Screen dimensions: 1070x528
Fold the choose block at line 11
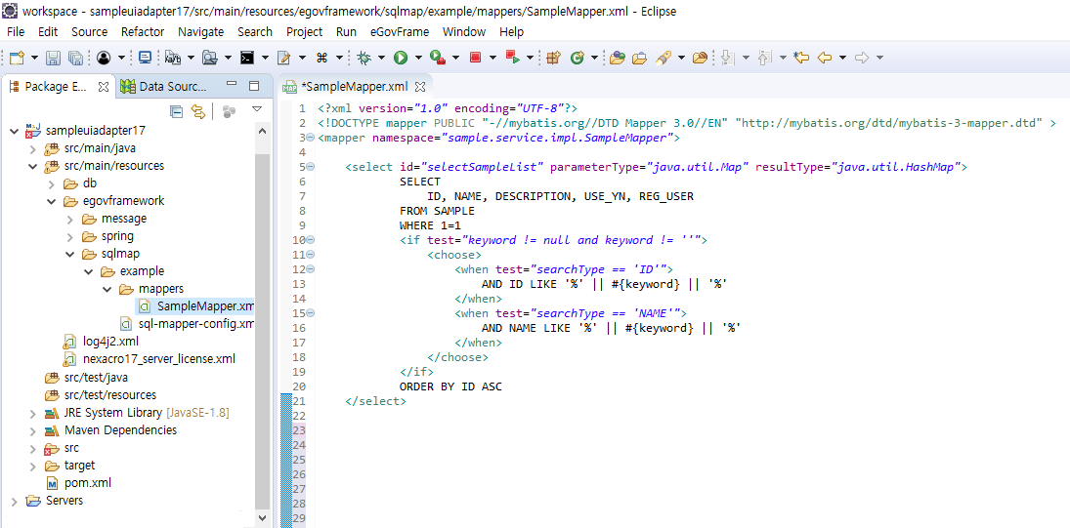310,255
